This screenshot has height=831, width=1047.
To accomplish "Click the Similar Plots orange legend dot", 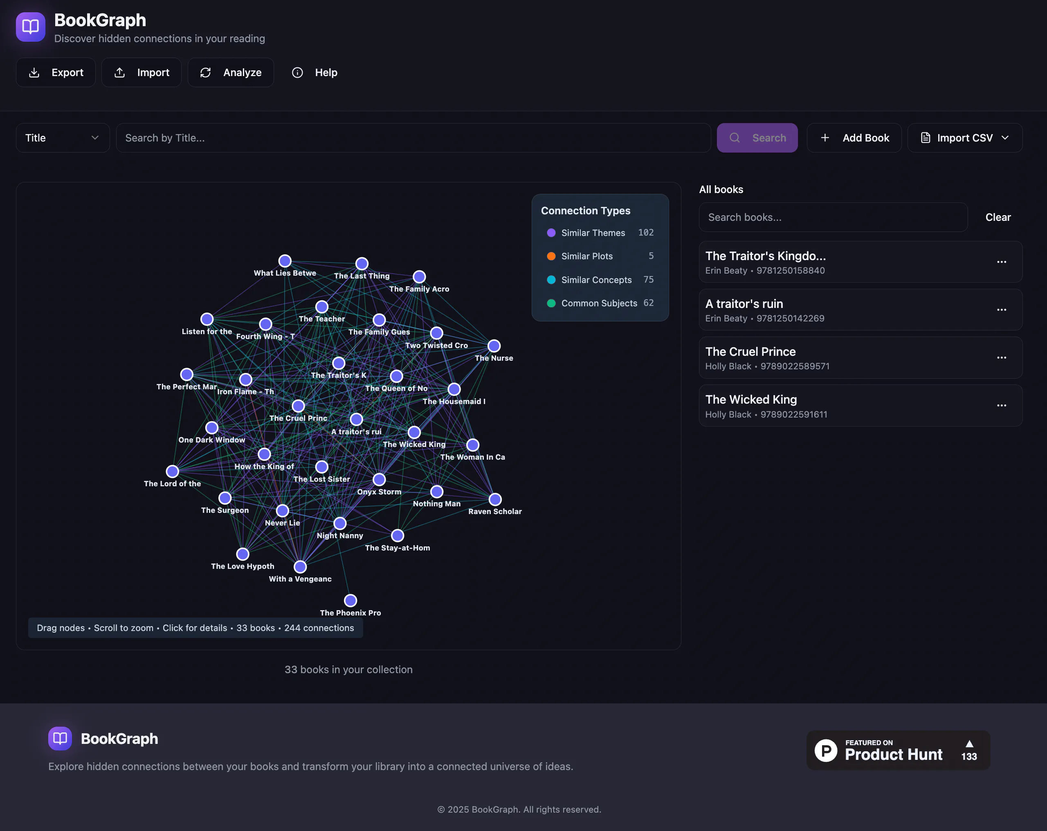I will tap(551, 256).
